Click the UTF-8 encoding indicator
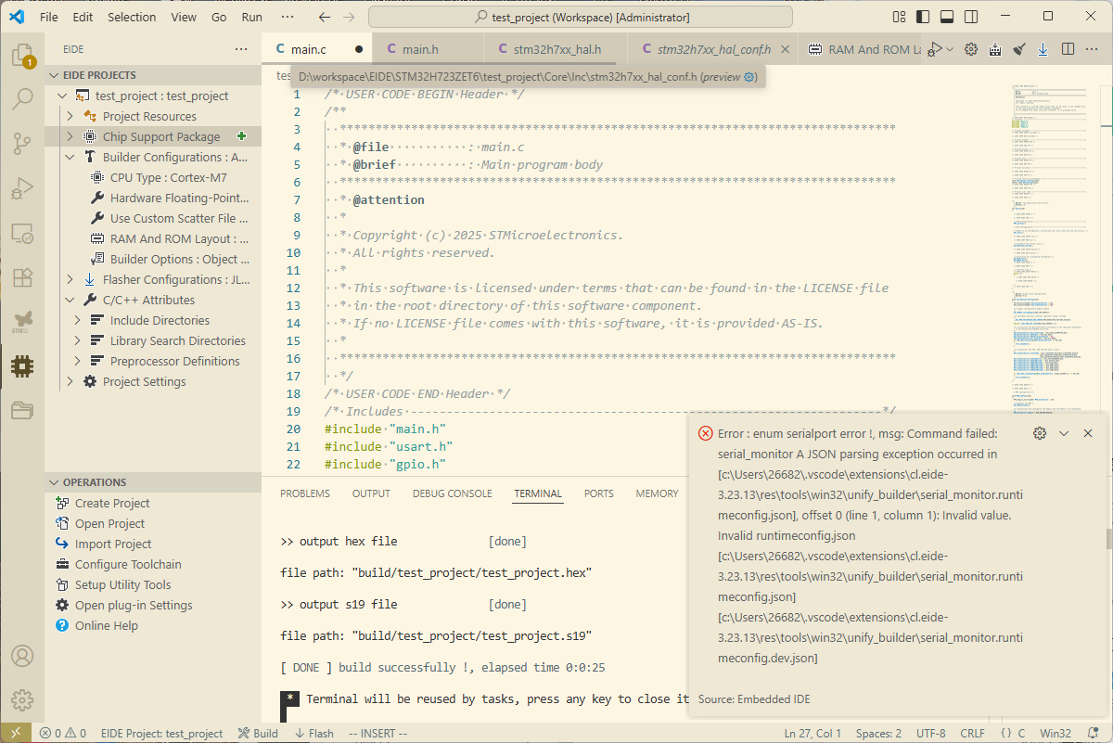The width and height of the screenshot is (1113, 743). pos(930,733)
